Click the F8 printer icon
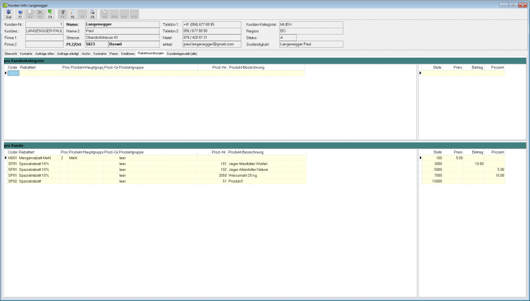This screenshot has width=530, height=301. click(92, 14)
